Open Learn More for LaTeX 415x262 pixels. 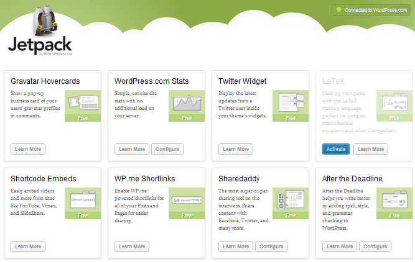pos(371,149)
